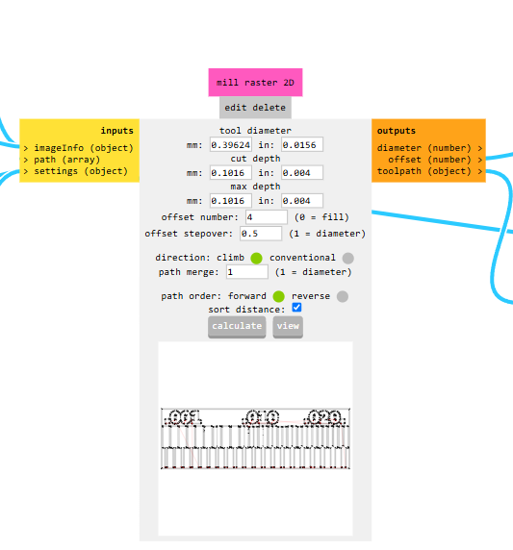The image size is (513, 550).
Task: Choose forward path order
Action: 278,296
